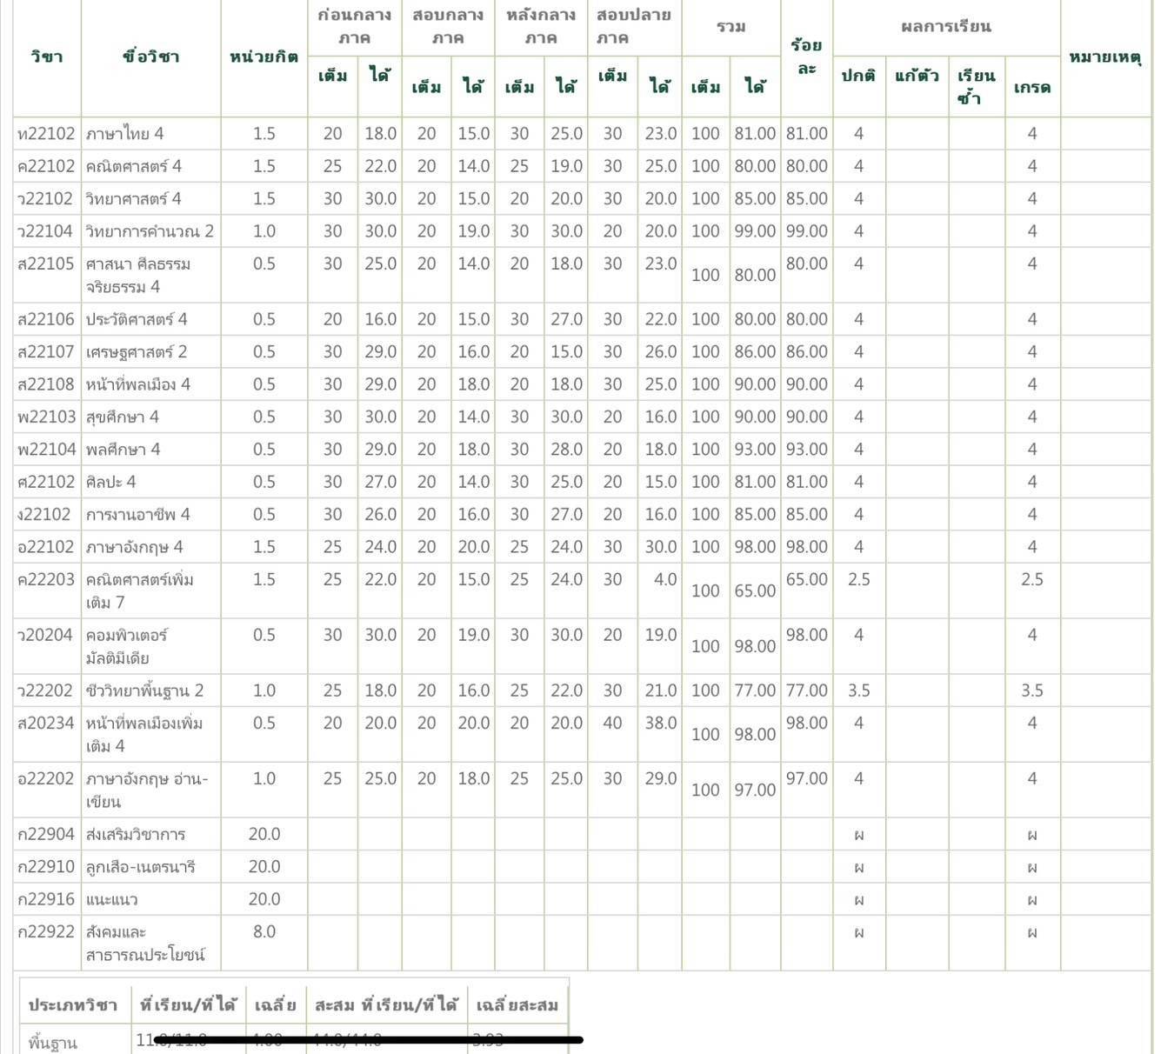Select subject name 'สุขศึกษา 4'
Screen dimensions: 1174x1054
point(122,417)
